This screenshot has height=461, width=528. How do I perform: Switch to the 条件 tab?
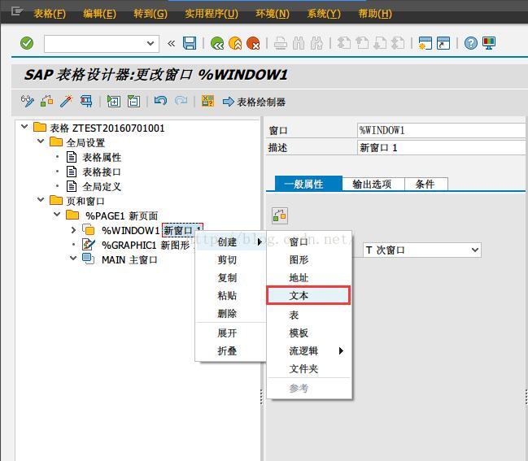426,184
